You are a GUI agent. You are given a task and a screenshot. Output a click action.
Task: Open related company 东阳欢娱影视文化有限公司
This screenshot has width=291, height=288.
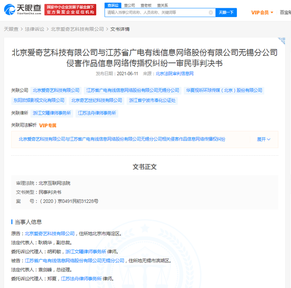(x=39, y=100)
